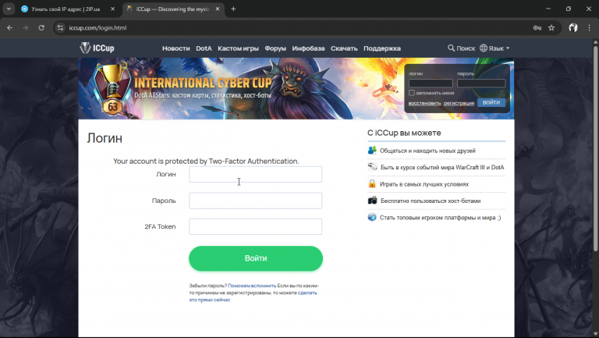Click the lock icon next to Играть
The height and width of the screenshot is (338, 599).
click(x=372, y=184)
